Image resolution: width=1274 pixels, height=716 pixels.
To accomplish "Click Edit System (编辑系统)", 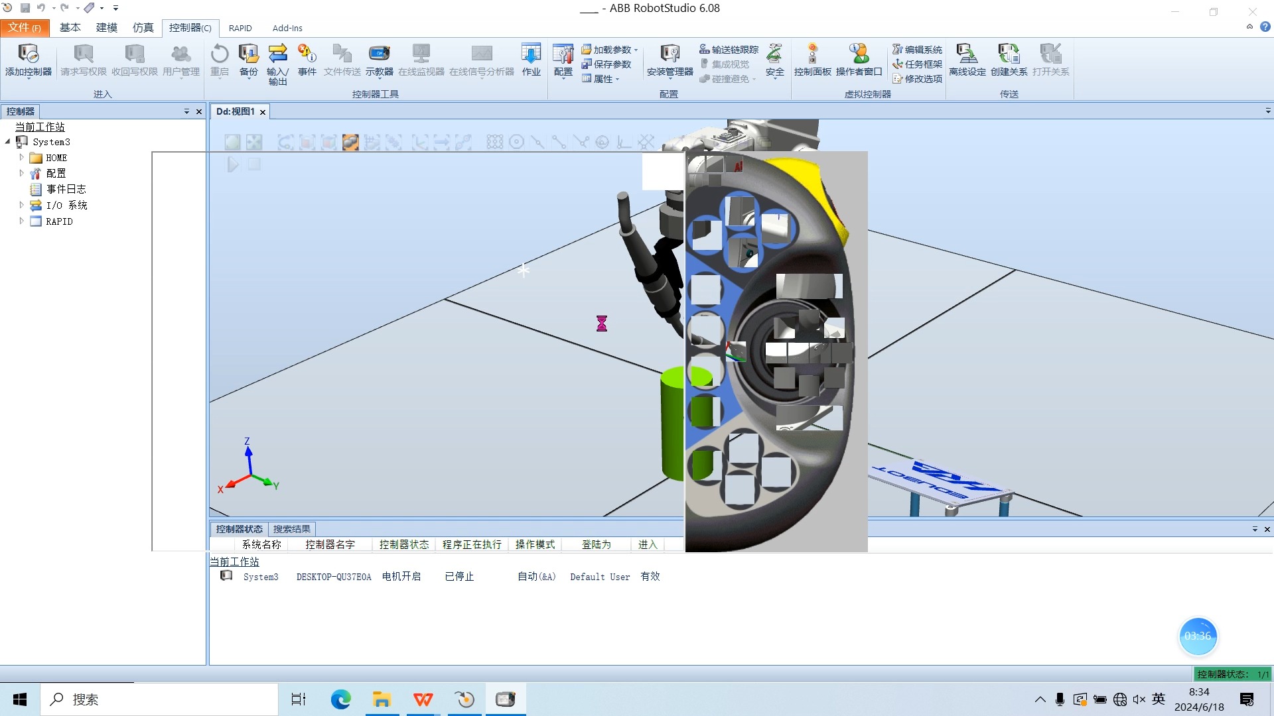I will click(917, 50).
